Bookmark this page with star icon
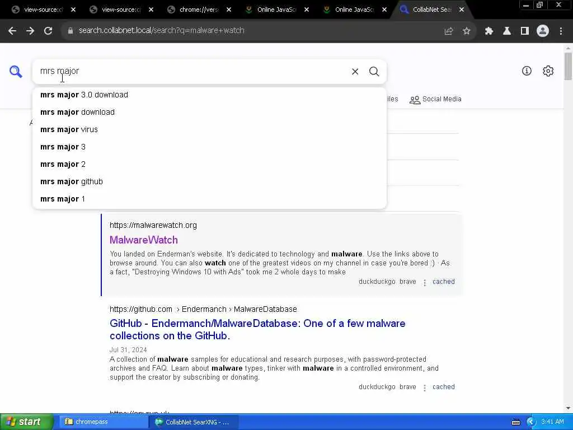 (x=466, y=31)
